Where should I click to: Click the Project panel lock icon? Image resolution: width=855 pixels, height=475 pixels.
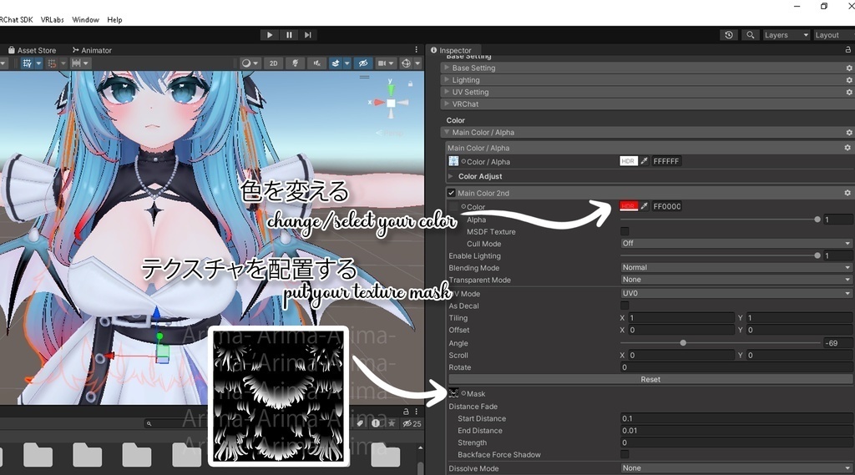click(406, 412)
